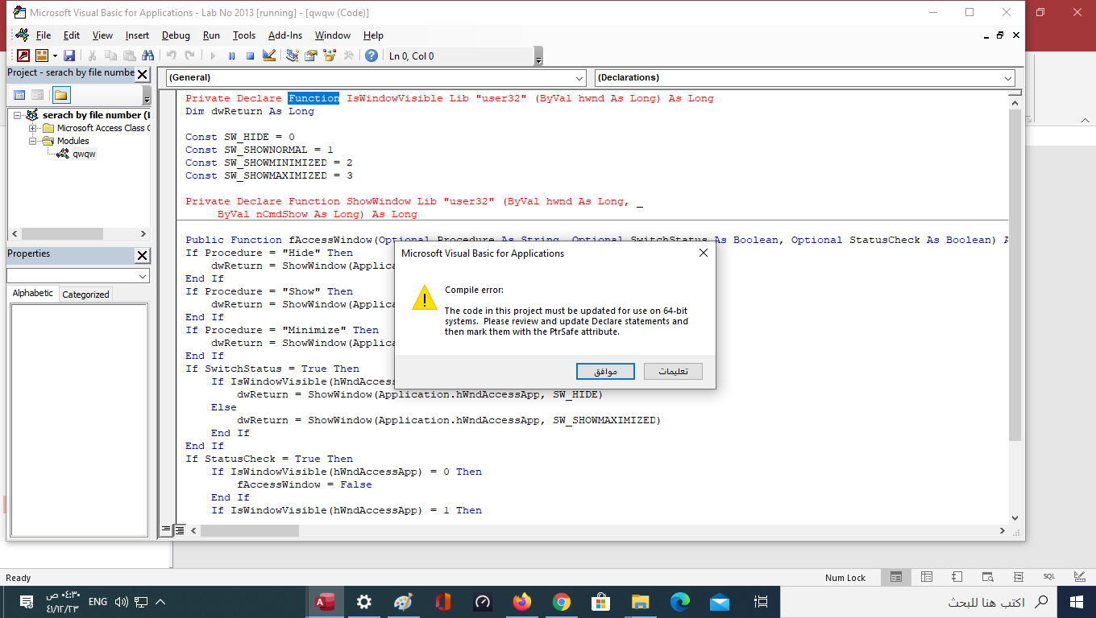Collapse the Modules folder

[x=33, y=142]
